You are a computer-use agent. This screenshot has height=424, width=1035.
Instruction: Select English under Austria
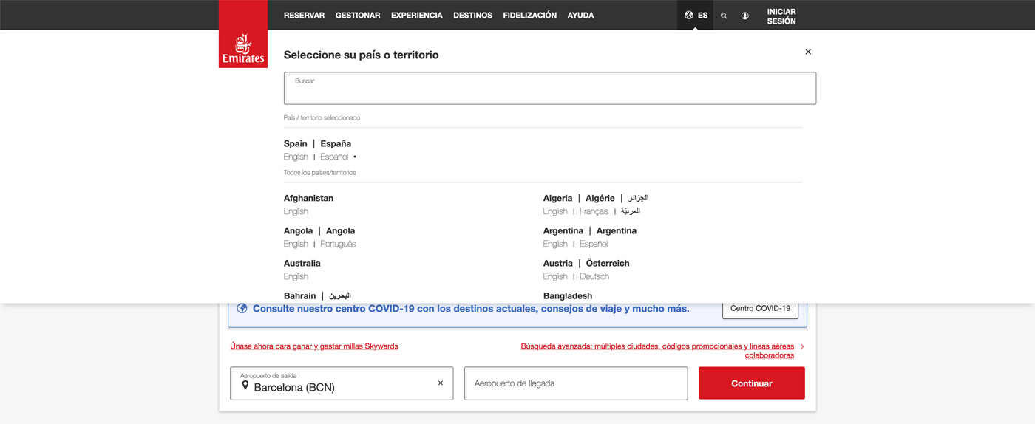coord(555,276)
